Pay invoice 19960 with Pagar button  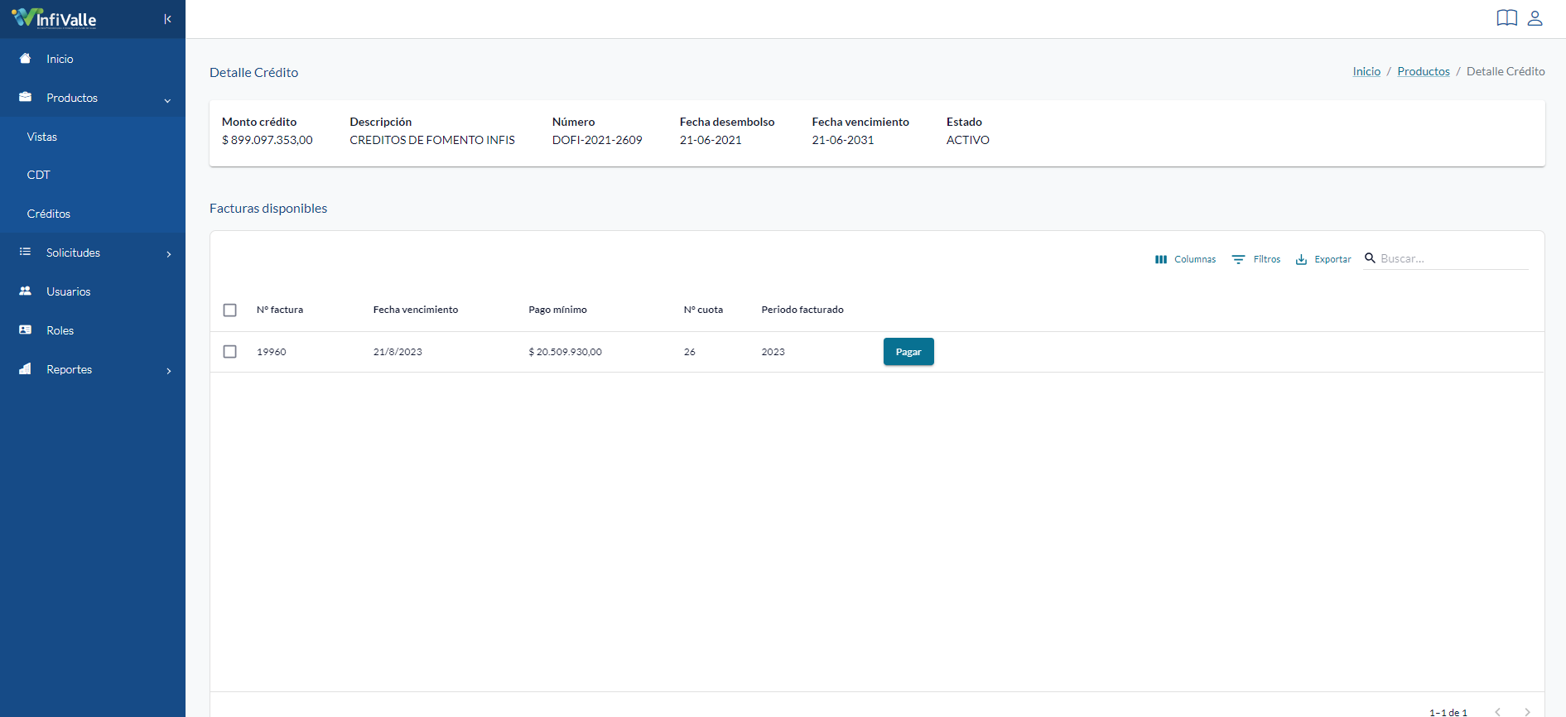(908, 352)
